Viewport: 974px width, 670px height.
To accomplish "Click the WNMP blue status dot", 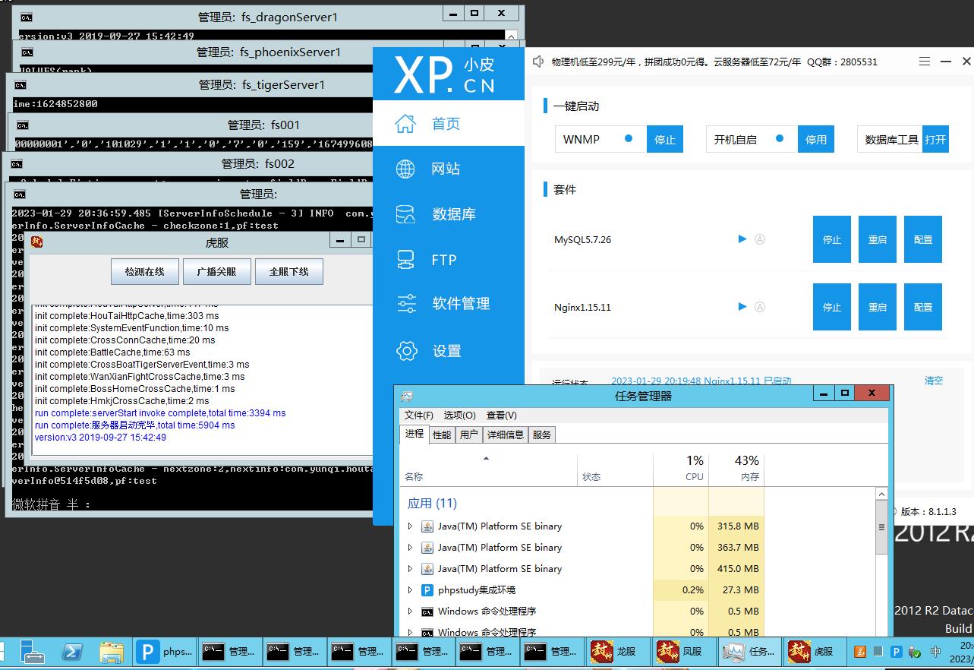I will (628, 139).
